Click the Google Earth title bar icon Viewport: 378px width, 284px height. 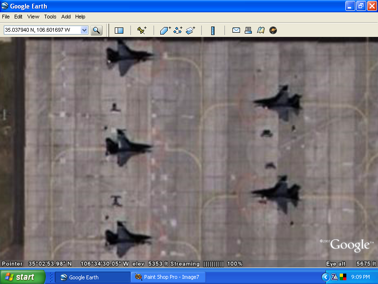(5, 6)
